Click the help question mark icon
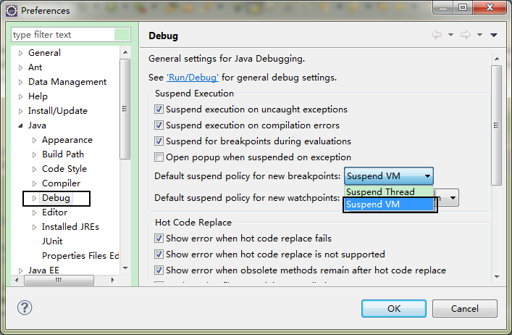The image size is (512, 335). [24, 308]
